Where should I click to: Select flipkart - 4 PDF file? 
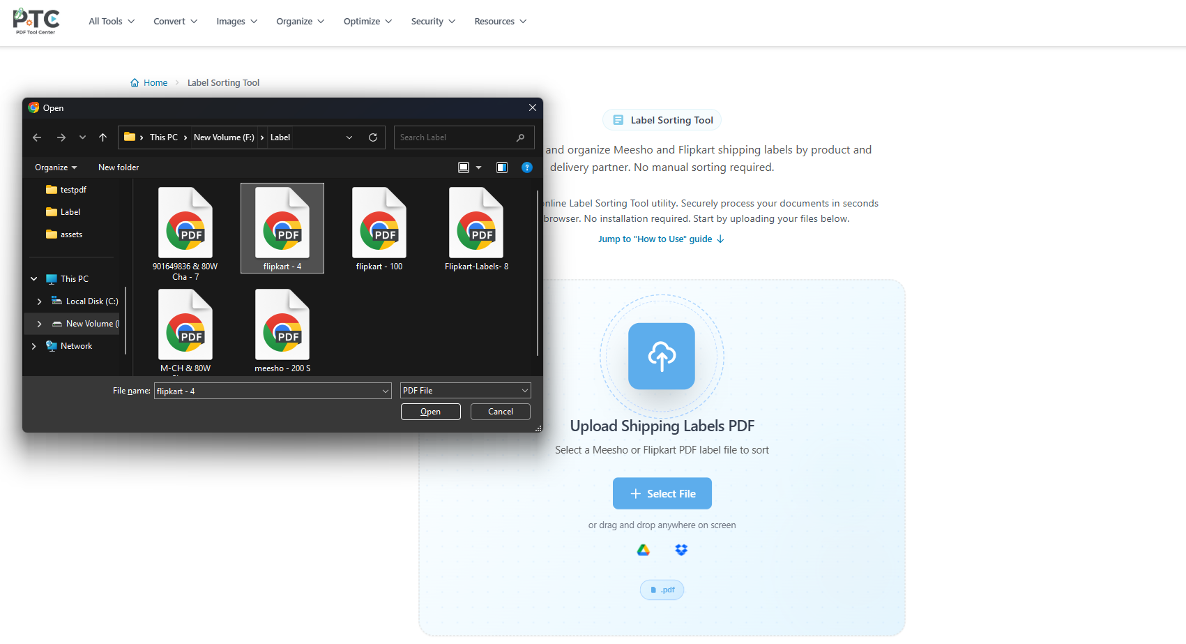[282, 228]
